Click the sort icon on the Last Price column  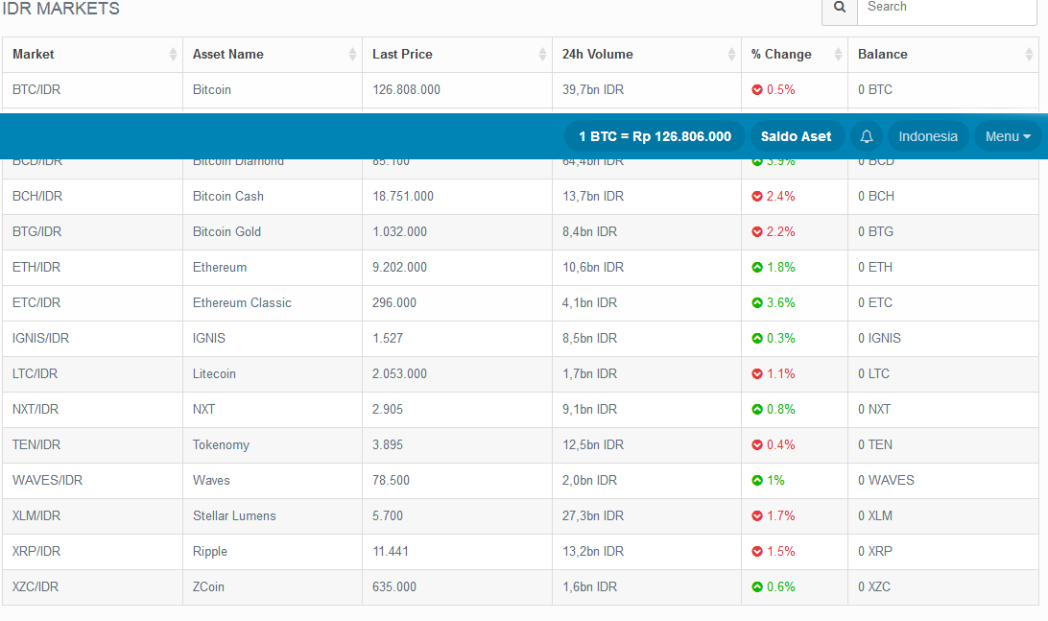coord(542,55)
